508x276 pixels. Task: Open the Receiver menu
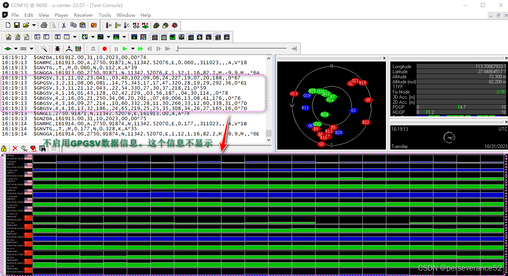[83, 15]
